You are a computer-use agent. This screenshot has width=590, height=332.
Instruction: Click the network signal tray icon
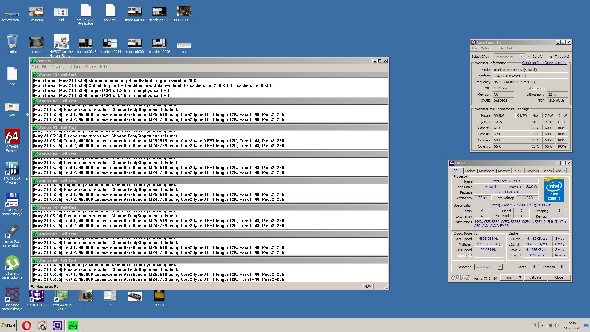click(x=549, y=325)
